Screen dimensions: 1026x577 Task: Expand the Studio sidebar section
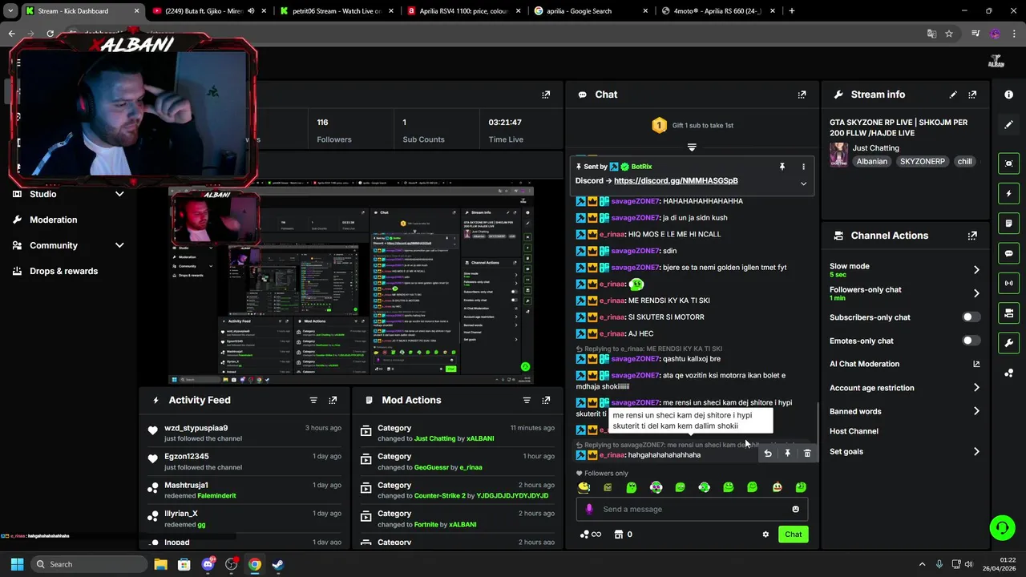tap(119, 194)
